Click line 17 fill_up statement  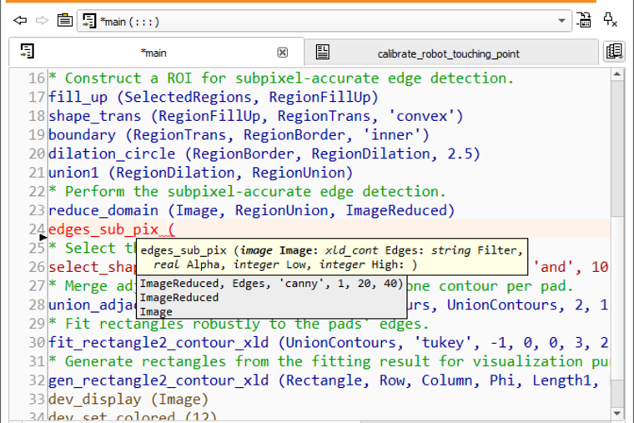pyautogui.click(x=214, y=98)
